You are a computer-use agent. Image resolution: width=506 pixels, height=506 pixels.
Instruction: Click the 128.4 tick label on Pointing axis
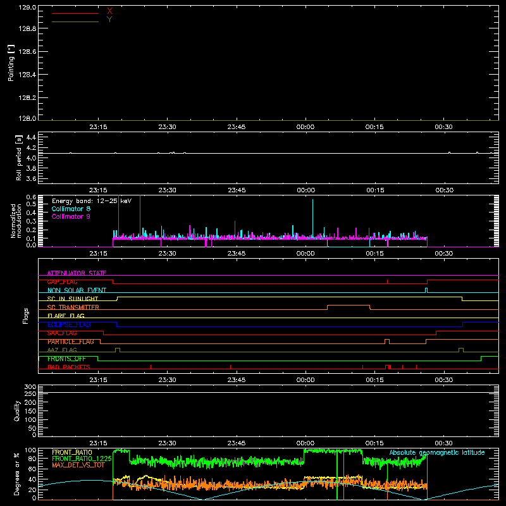(27, 75)
